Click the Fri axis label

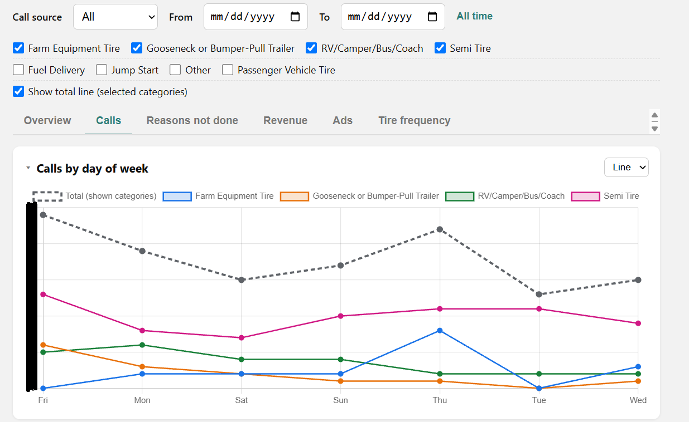[43, 400]
